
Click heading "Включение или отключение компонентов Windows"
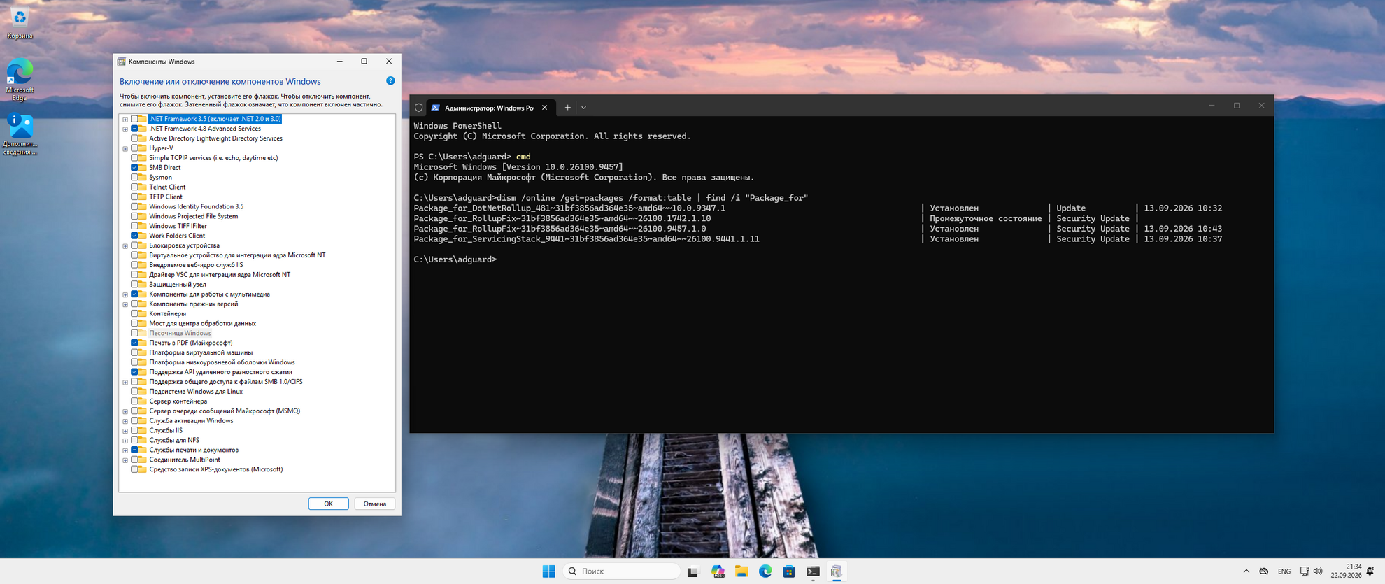pos(220,82)
